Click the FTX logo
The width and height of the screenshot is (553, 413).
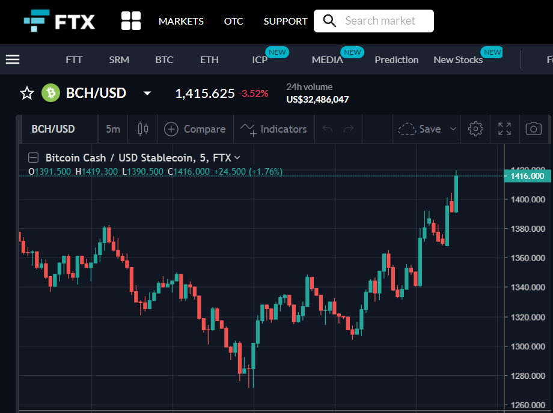[60, 21]
